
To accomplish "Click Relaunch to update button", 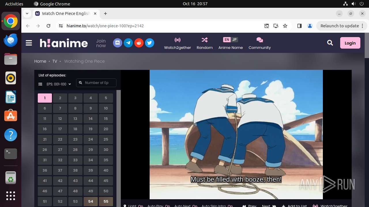I will 340,26.
